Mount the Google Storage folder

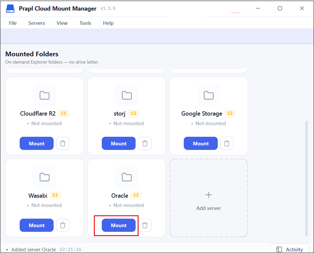[201, 143]
